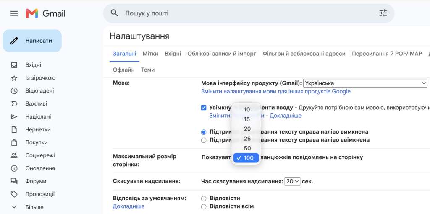Click the Пропозиції tag icon
Image resolution: width=430 pixels, height=214 pixels.
14,194
